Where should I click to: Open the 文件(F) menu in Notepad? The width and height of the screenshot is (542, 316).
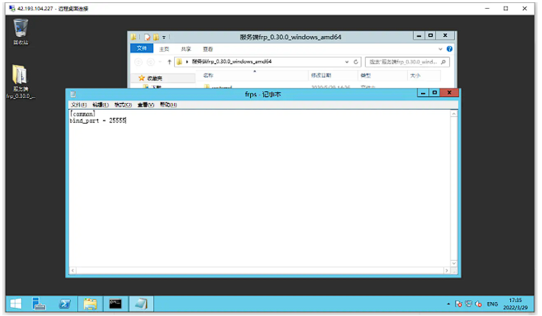[x=78, y=105]
